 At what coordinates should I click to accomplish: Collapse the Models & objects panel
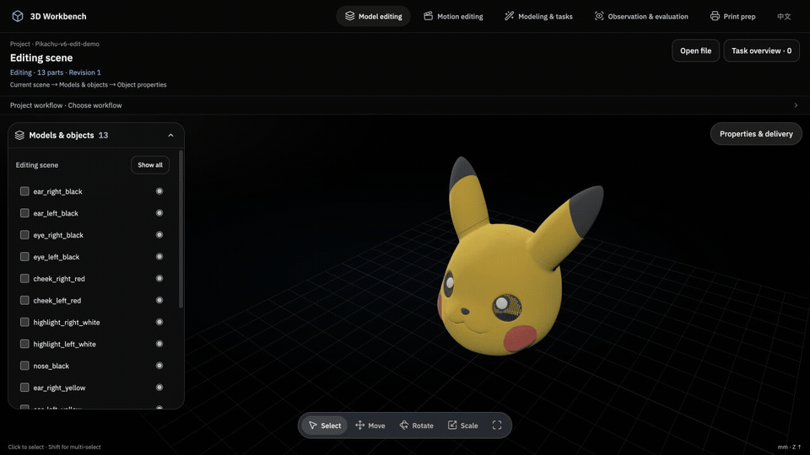click(x=170, y=135)
